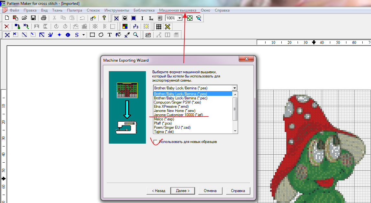Click the sewing machine export icon

148,35
